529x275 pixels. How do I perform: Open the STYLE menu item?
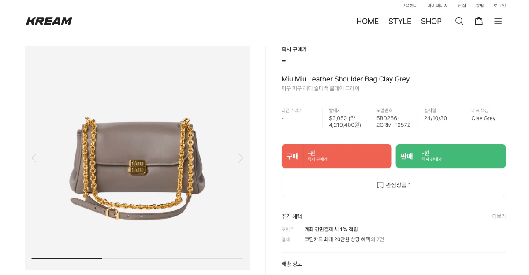tap(399, 21)
